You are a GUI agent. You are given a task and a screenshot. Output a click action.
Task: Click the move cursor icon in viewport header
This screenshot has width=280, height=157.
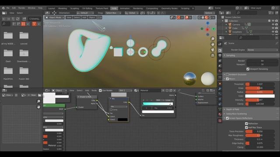tap(54, 13)
